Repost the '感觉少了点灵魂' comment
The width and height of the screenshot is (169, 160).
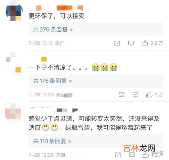(x=118, y=155)
